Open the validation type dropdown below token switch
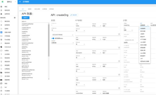 click(63, 43)
